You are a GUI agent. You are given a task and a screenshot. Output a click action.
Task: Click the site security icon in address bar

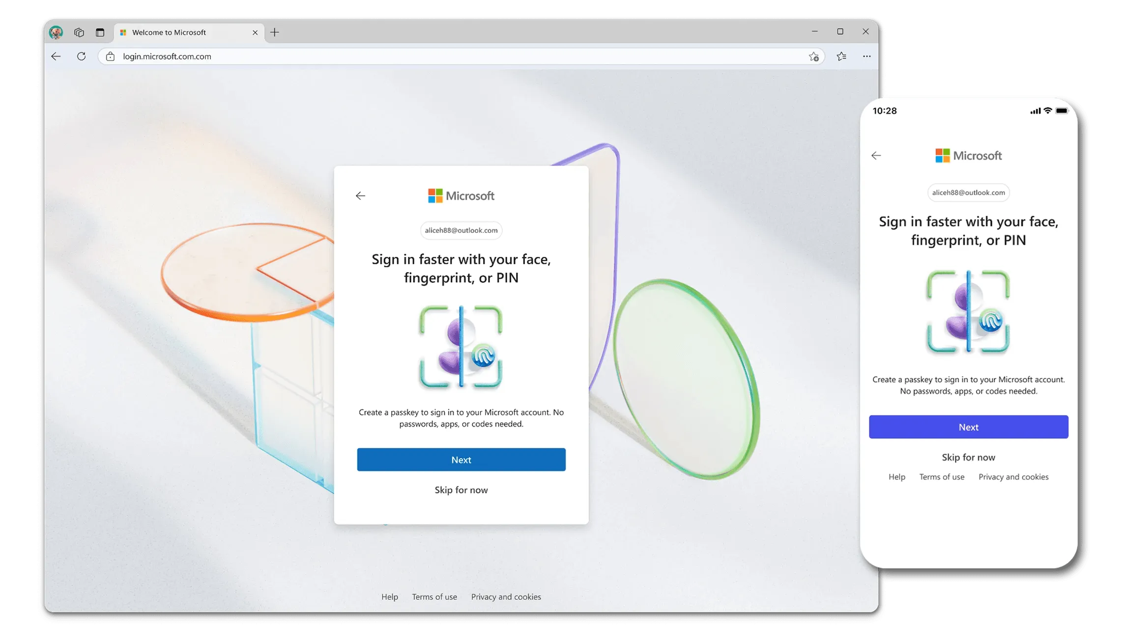coord(110,56)
